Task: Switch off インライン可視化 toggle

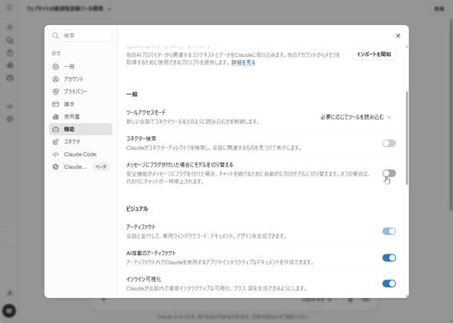Action: 389,284
